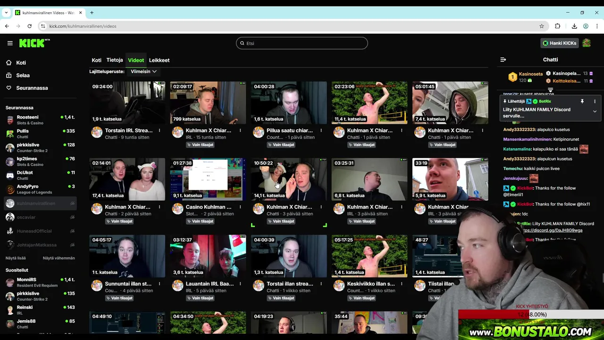Switch to the Leikkeet tab

pyautogui.click(x=159, y=60)
